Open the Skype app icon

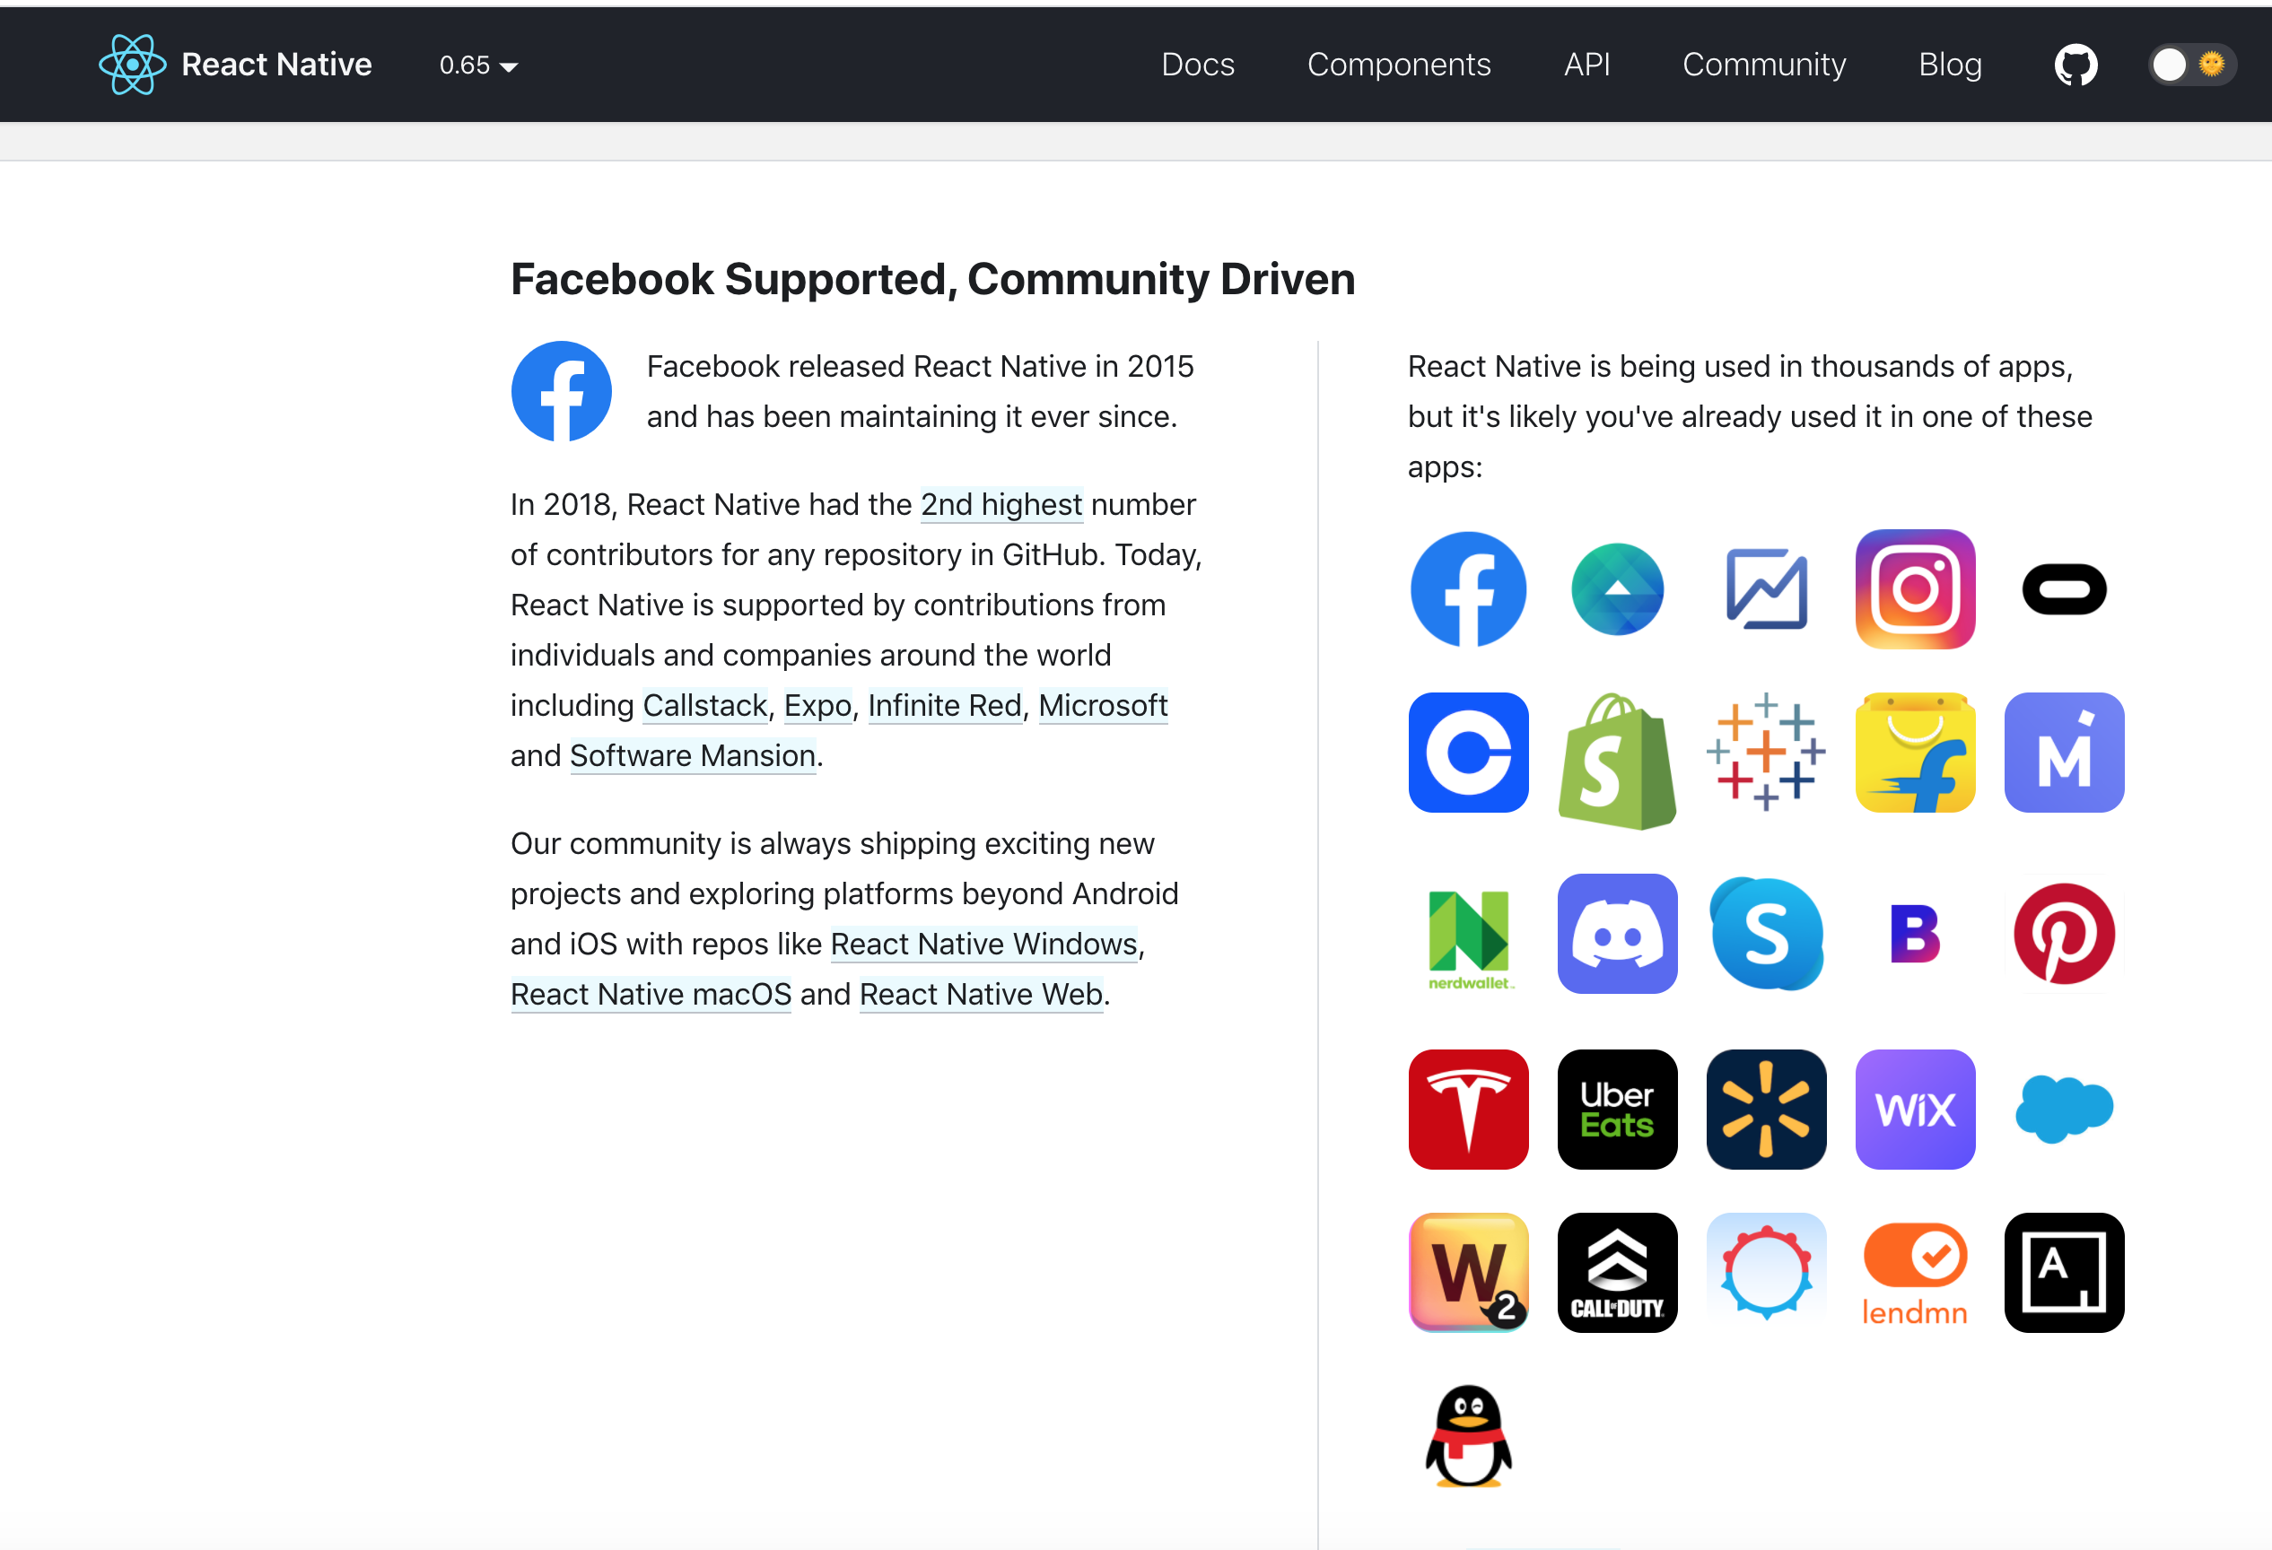1766,934
